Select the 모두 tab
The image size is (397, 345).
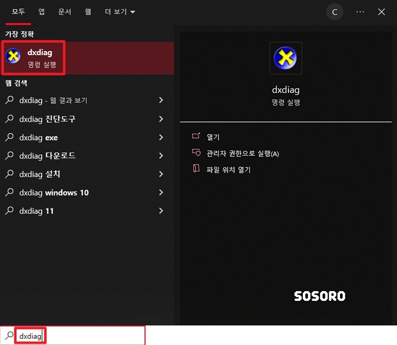pyautogui.click(x=18, y=12)
